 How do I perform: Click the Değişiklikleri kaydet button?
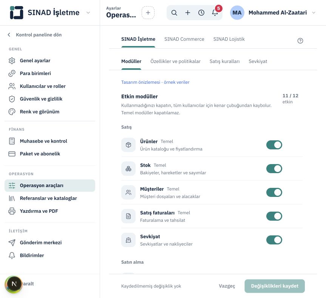point(275,286)
